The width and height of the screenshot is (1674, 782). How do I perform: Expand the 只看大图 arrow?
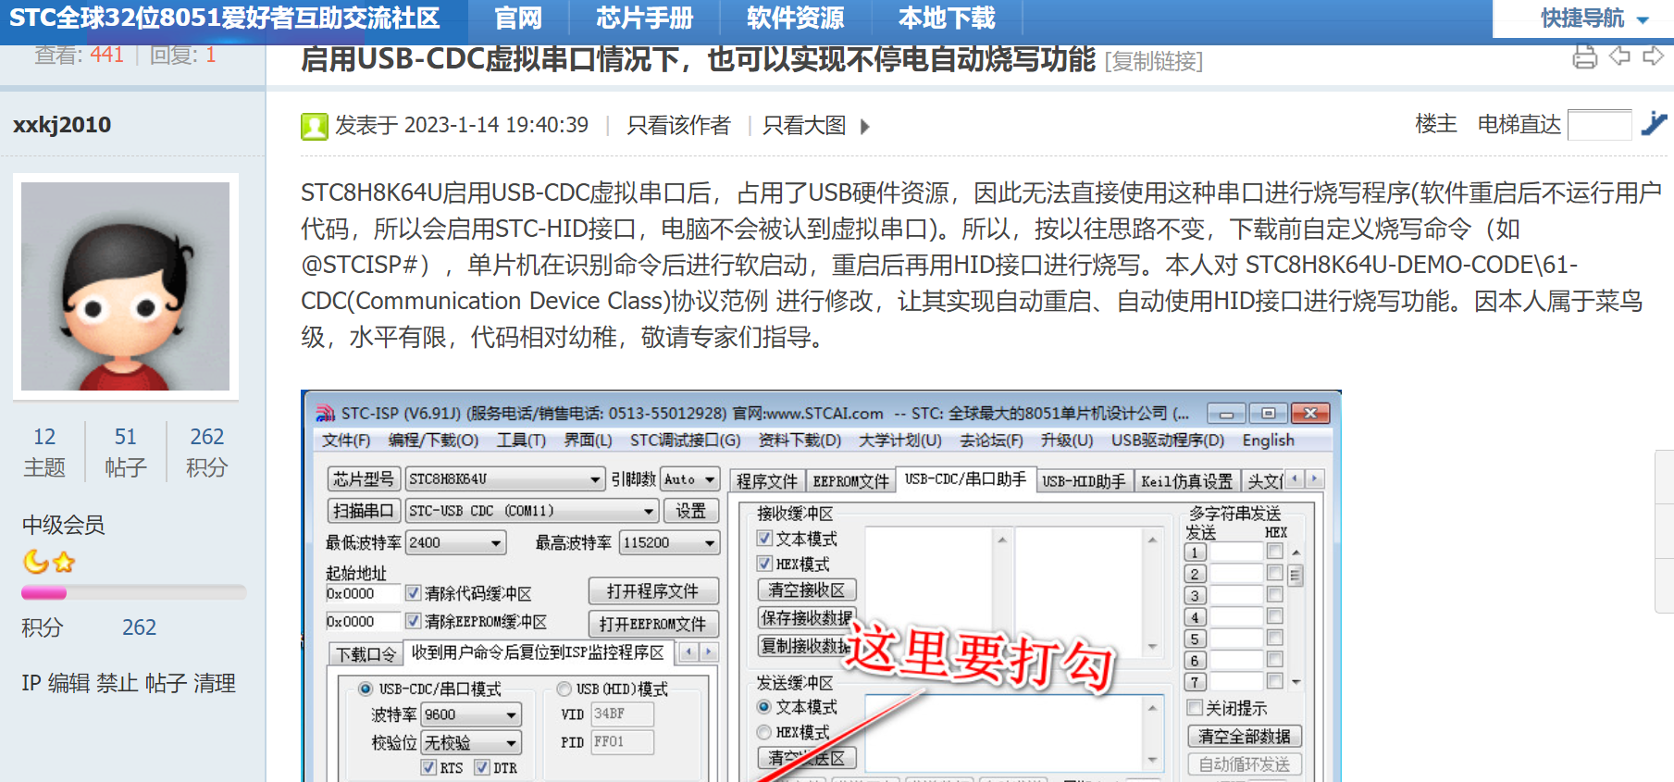pos(865,127)
